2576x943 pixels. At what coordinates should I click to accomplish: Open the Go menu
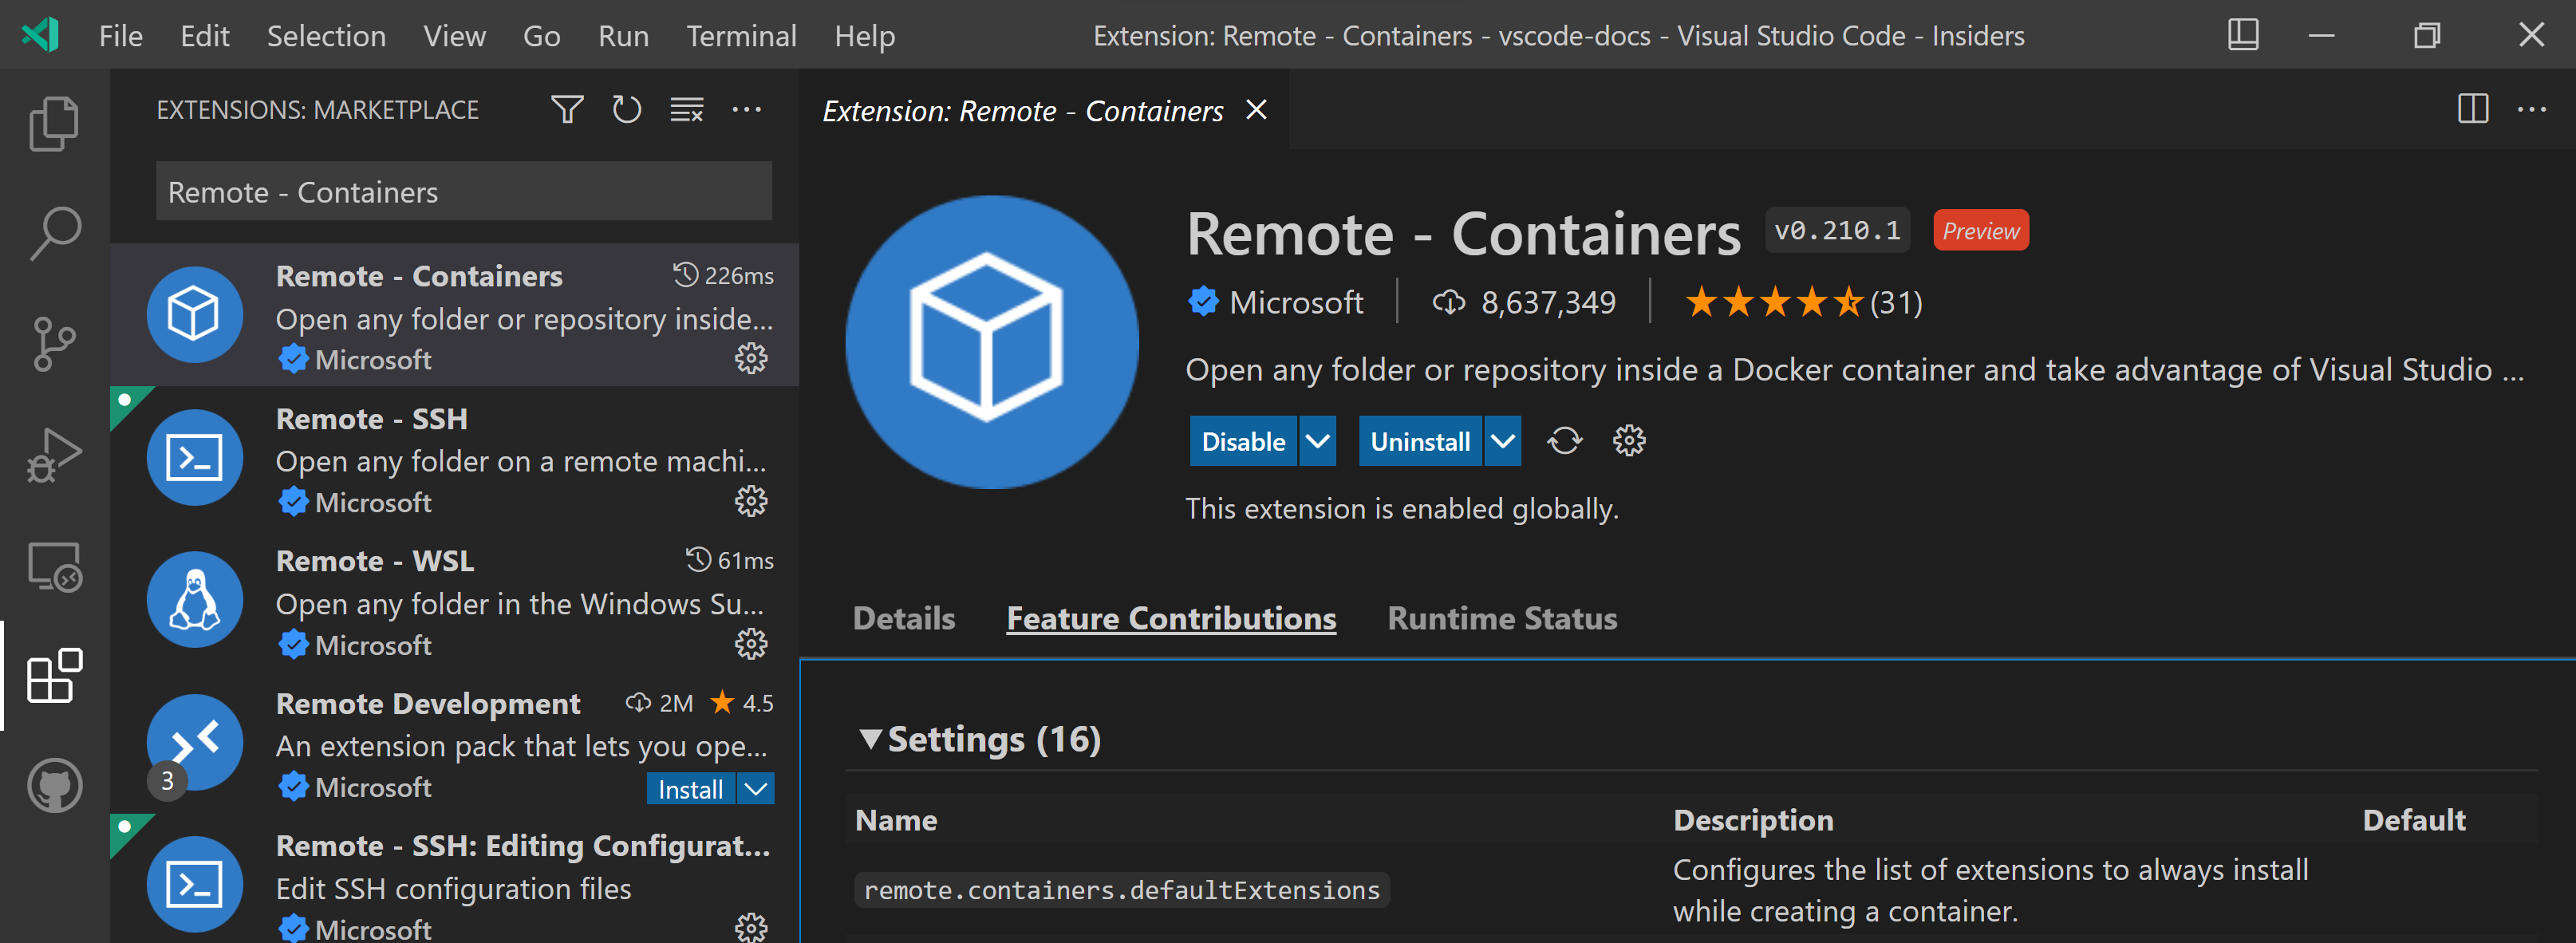click(541, 36)
